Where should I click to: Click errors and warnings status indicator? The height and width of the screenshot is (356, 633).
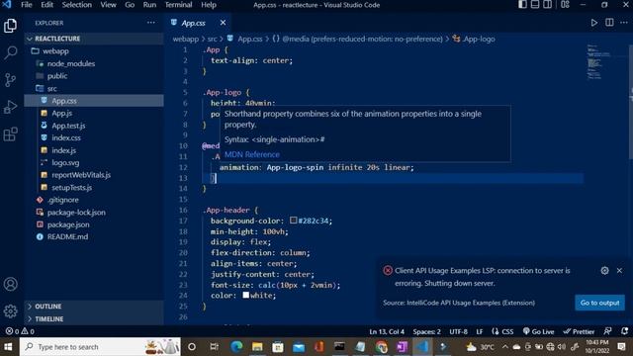pyautogui.click(x=20, y=331)
